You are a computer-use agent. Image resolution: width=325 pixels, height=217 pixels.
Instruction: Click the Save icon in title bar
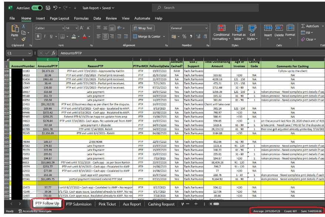click(x=47, y=8)
